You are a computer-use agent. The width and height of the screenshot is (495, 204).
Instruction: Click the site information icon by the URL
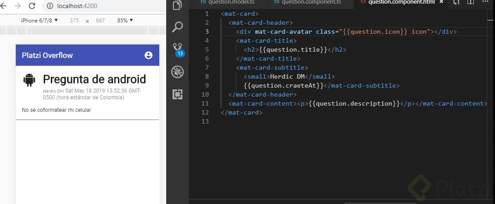click(x=50, y=6)
